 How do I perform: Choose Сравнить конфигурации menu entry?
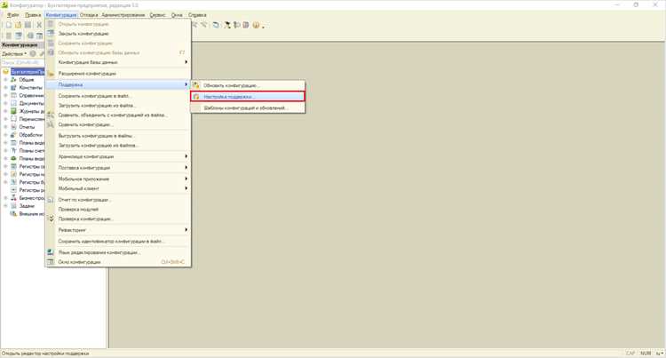click(118, 125)
